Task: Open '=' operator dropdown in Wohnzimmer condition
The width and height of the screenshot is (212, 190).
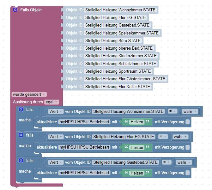Action: pyautogui.click(x=173, y=111)
